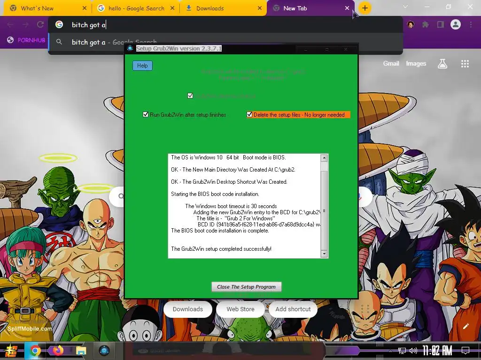Open the network icon in system tray
The width and height of the screenshot is (481, 360).
point(402,351)
